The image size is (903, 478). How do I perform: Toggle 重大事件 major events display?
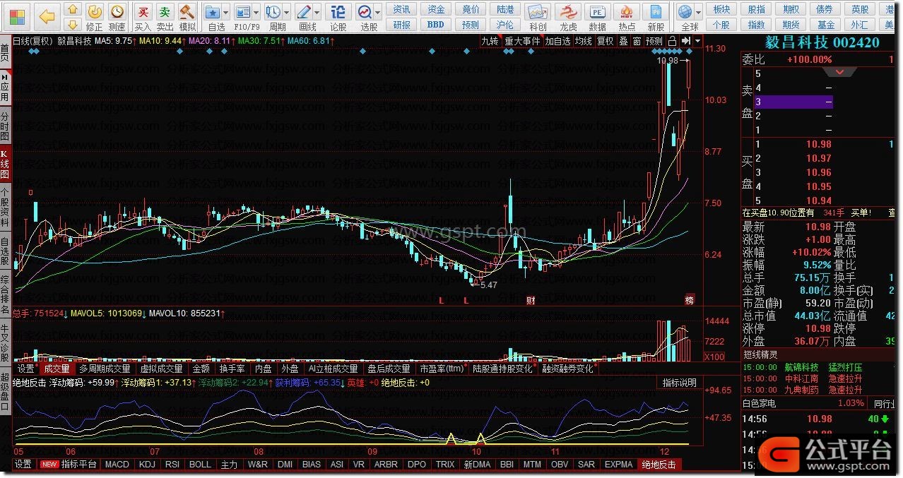click(522, 41)
